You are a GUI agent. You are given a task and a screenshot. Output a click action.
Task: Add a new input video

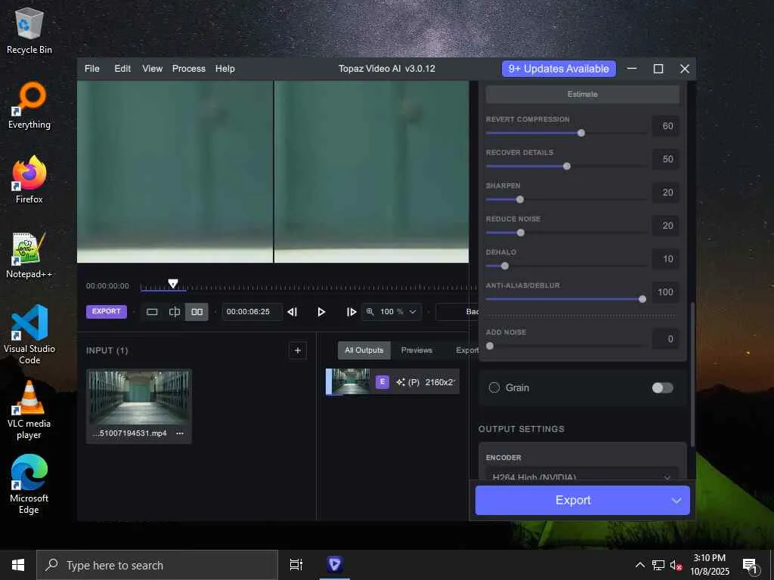pyautogui.click(x=298, y=350)
